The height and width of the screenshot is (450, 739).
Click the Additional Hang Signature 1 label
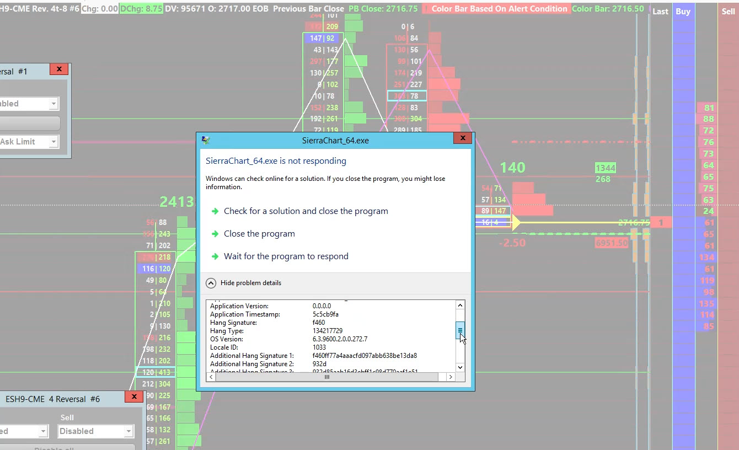[252, 356]
